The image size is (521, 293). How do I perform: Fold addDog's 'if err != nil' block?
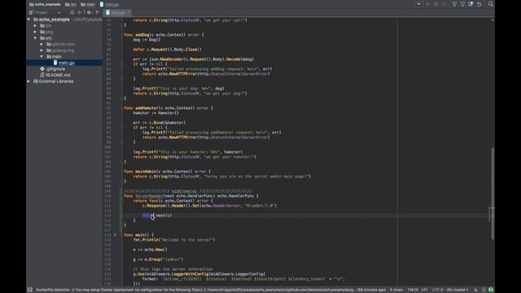click(x=122, y=64)
